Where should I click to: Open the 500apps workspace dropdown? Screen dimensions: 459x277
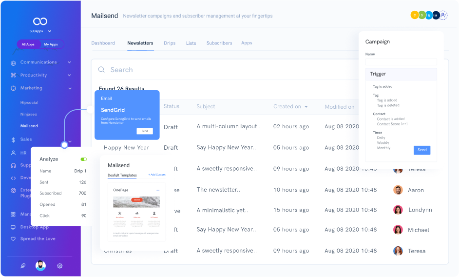click(50, 31)
